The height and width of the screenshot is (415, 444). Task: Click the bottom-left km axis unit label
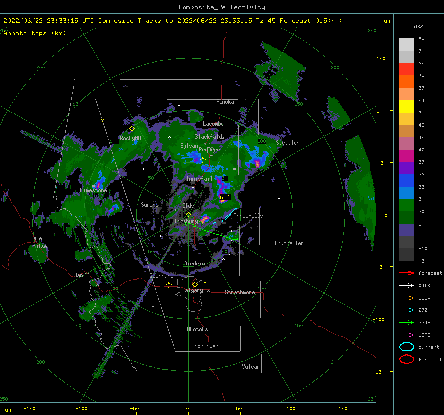click(7, 410)
